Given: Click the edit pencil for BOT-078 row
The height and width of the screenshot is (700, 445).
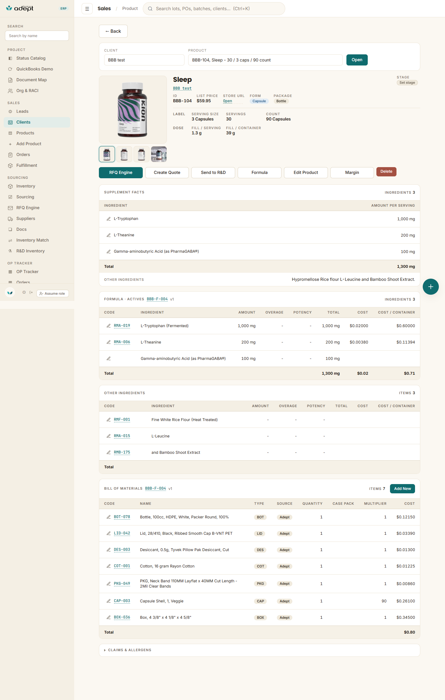Looking at the screenshot, I should click(108, 517).
